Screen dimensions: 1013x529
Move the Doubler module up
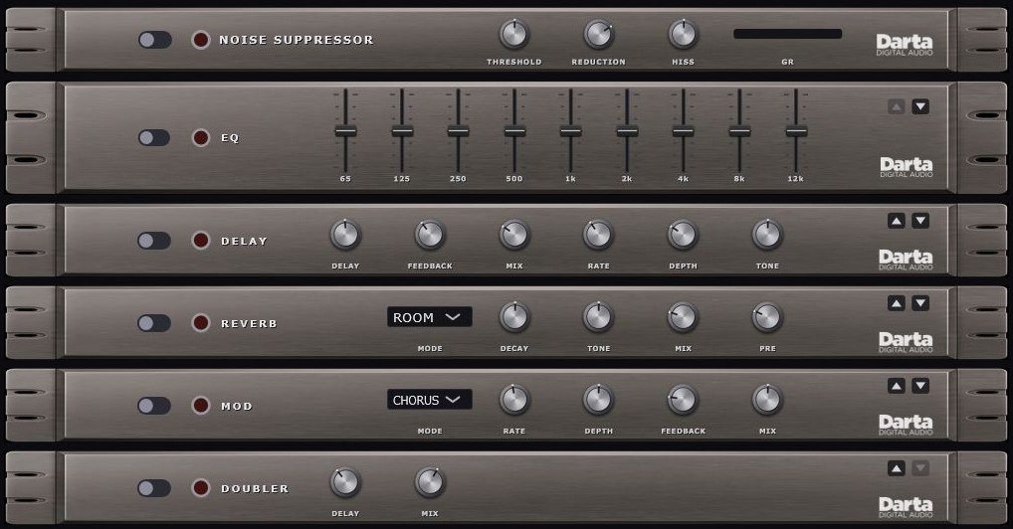[896, 468]
